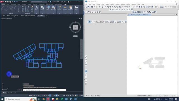This screenshot has height=101, width=179.
Task: Select the Polyline tool in AutoCAD
Action: pyautogui.click(x=6, y=8)
